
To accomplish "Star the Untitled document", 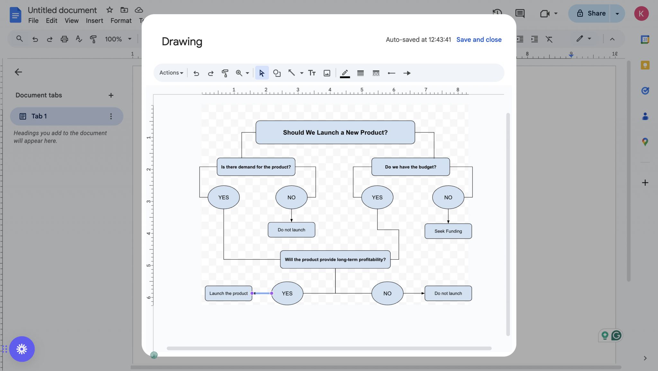I will point(109,10).
